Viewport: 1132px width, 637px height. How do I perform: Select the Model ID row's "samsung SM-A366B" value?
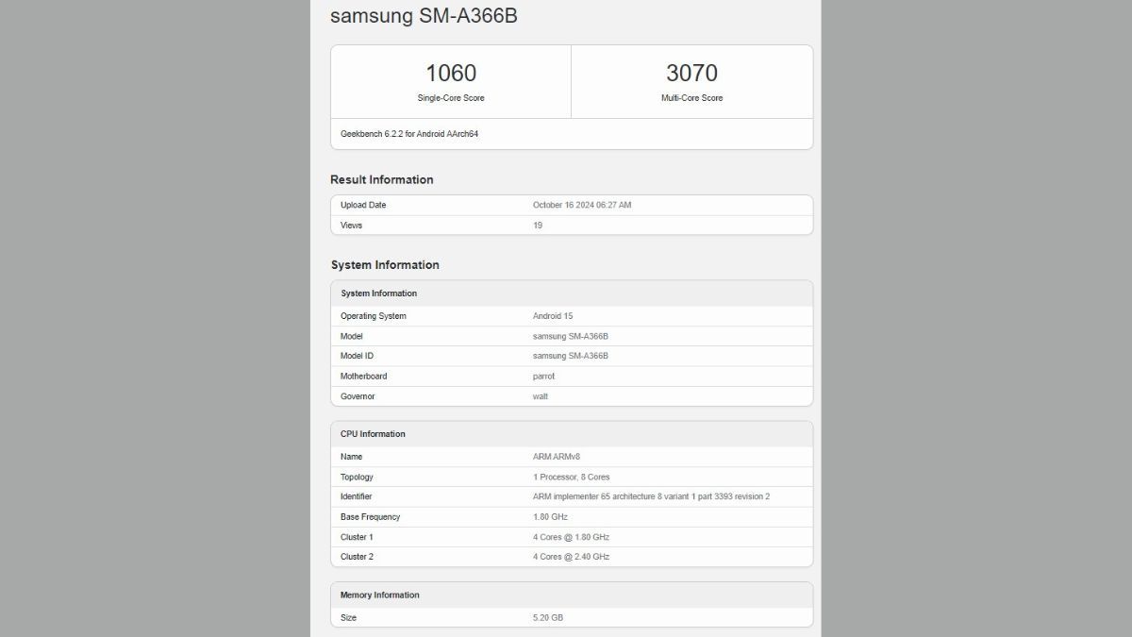571,356
